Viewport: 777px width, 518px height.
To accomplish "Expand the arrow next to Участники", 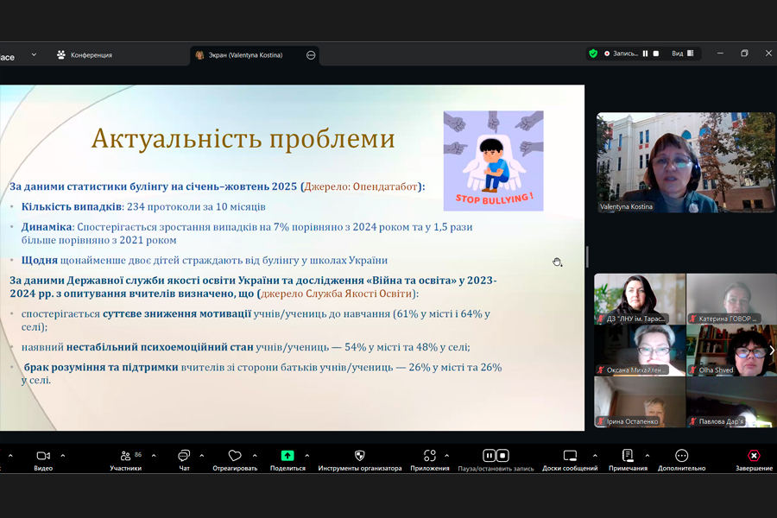I will point(154,456).
